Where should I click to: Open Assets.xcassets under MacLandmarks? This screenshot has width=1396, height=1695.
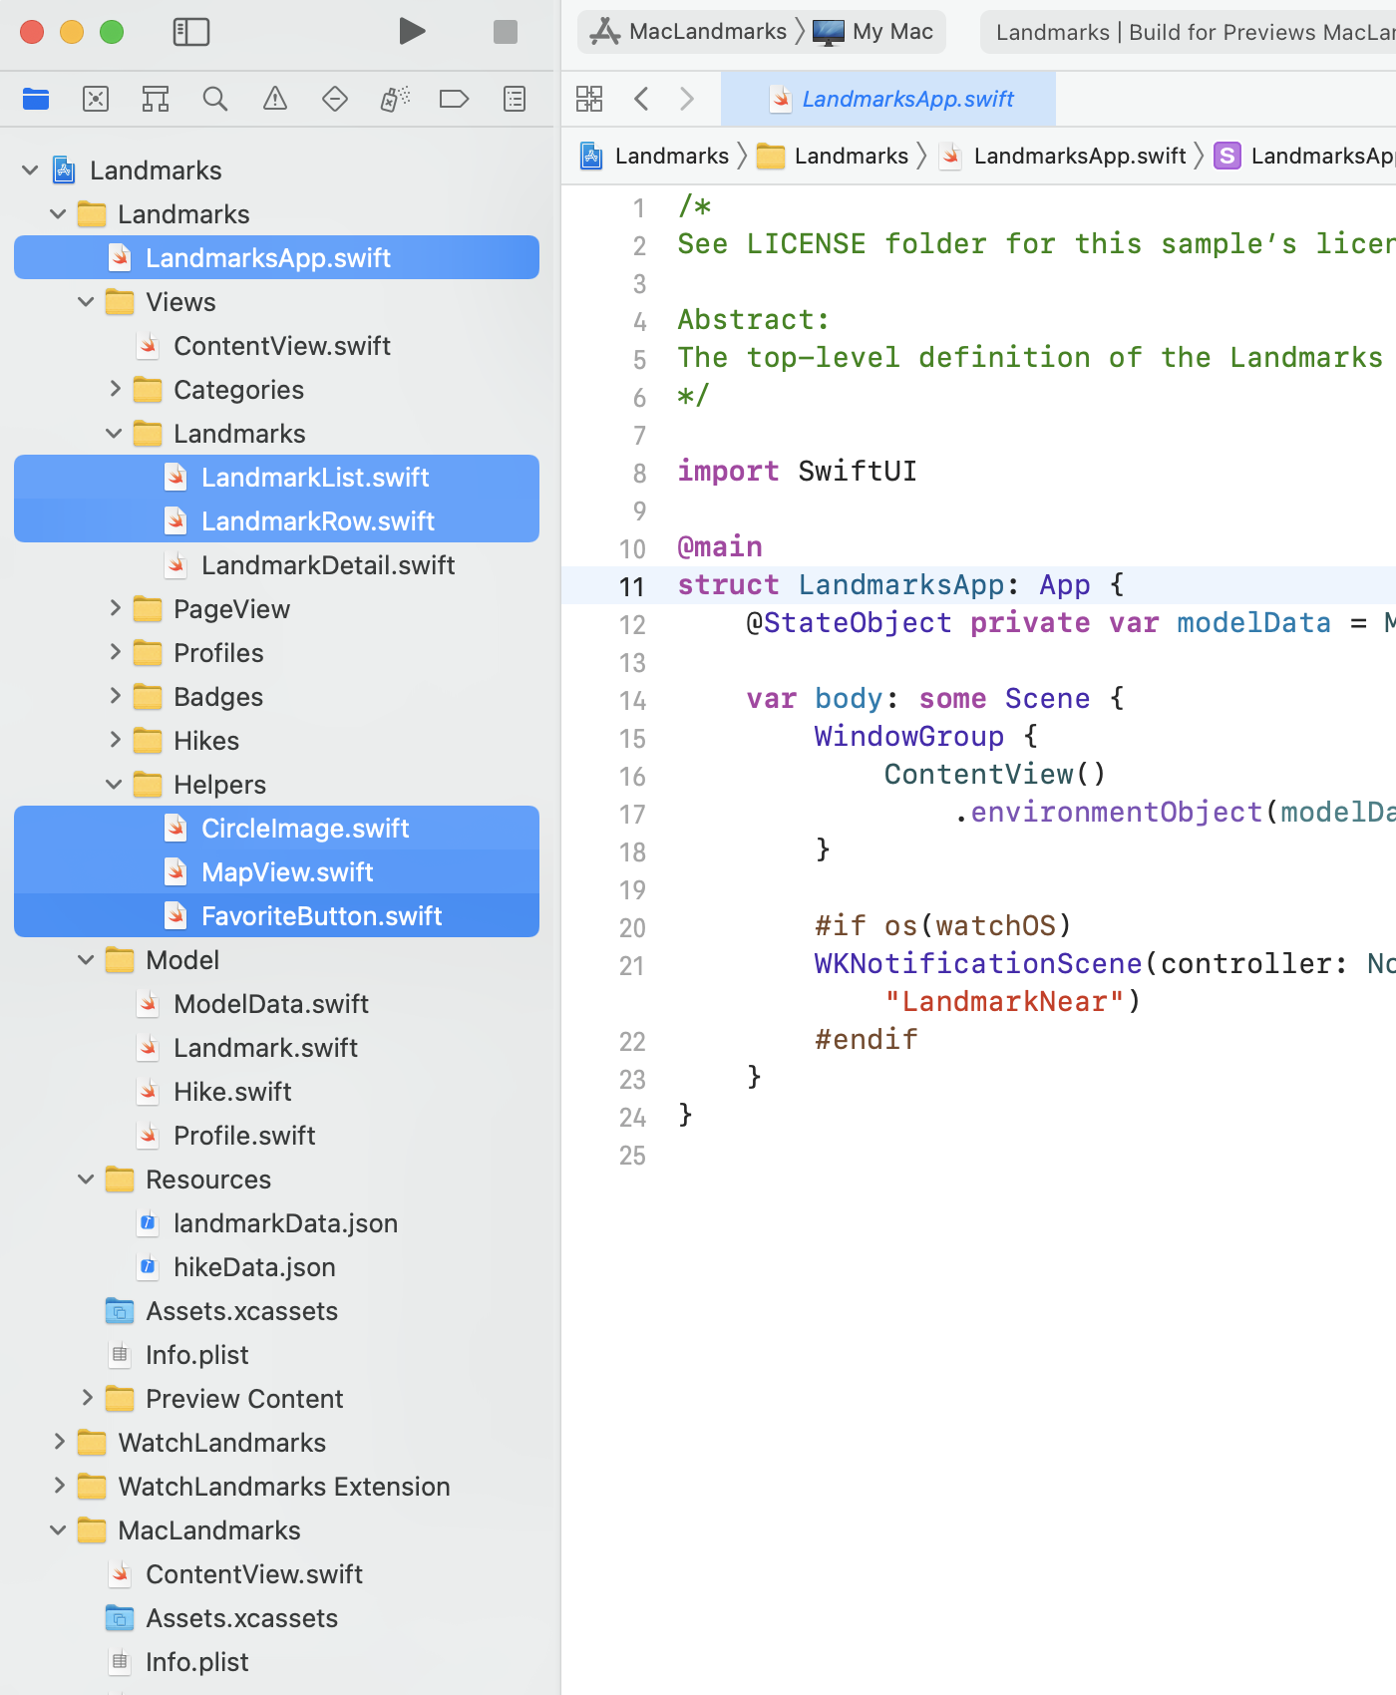pyautogui.click(x=276, y=1618)
